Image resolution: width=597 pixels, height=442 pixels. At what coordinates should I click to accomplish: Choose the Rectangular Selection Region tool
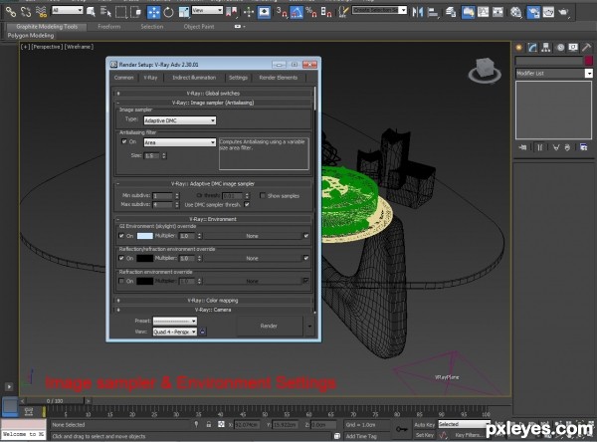[x=120, y=12]
